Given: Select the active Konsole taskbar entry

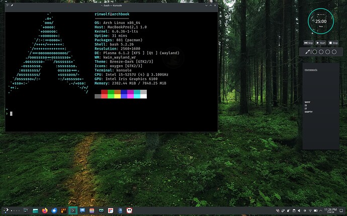Looking at the screenshot, I should [x=73, y=210].
